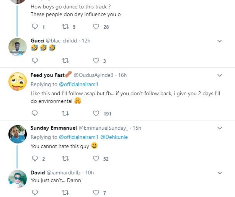Expand options chevron on Sunday Emmanuel's tweet
The image size is (235, 197).
tap(220, 128)
